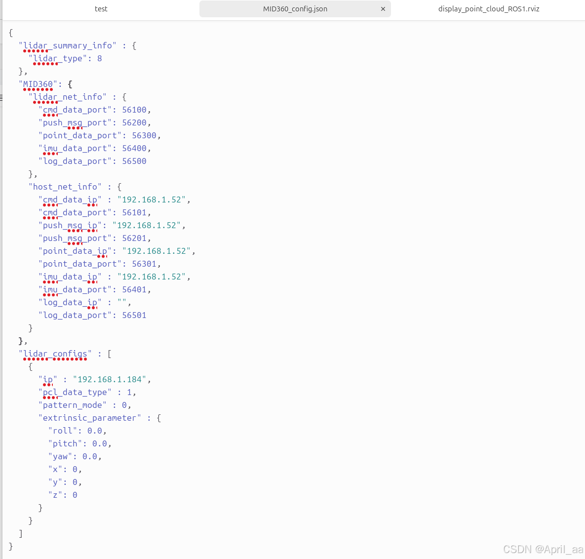Click the log_data_port value 56500
Screen dimensions: 585x559
(134, 161)
